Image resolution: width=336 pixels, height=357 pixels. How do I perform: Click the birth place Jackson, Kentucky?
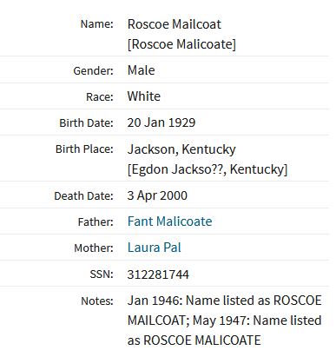(181, 149)
